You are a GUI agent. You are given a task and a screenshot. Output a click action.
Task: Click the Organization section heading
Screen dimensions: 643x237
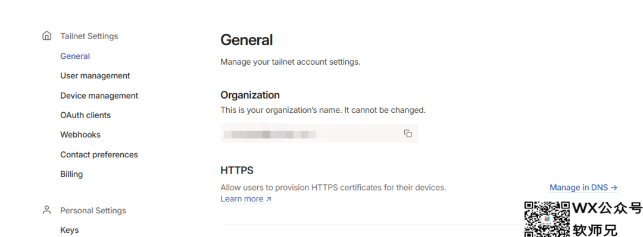click(250, 95)
